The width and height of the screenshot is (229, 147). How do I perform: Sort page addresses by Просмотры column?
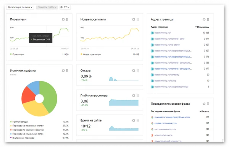point(202,27)
